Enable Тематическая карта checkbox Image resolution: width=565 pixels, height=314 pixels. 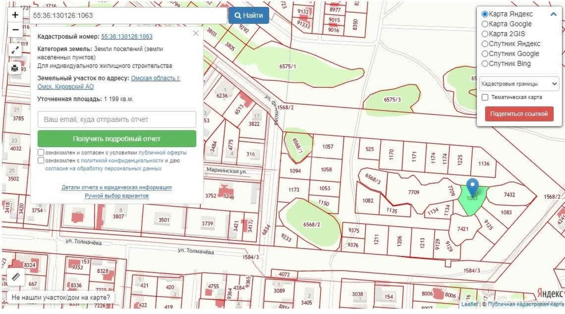(x=485, y=97)
